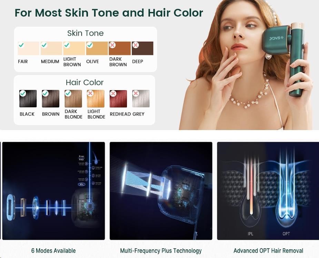Click the checkmark on Light Brown skin tone

click(67, 45)
